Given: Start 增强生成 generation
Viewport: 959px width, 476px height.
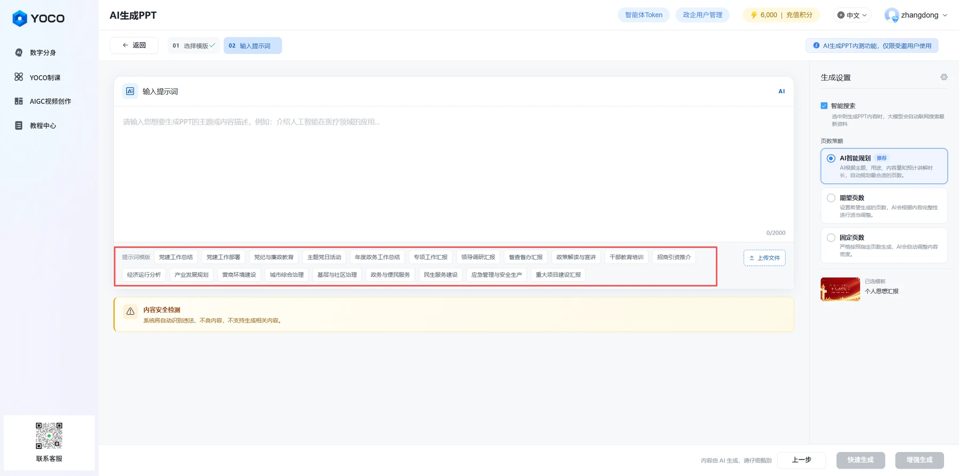Looking at the screenshot, I should 920,460.
